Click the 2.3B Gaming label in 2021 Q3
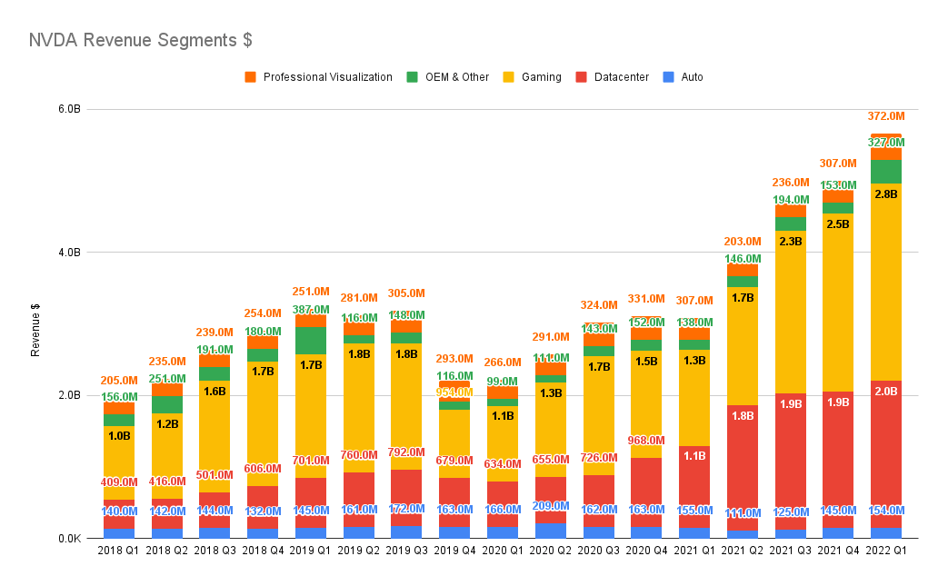948x586 pixels. [x=790, y=242]
